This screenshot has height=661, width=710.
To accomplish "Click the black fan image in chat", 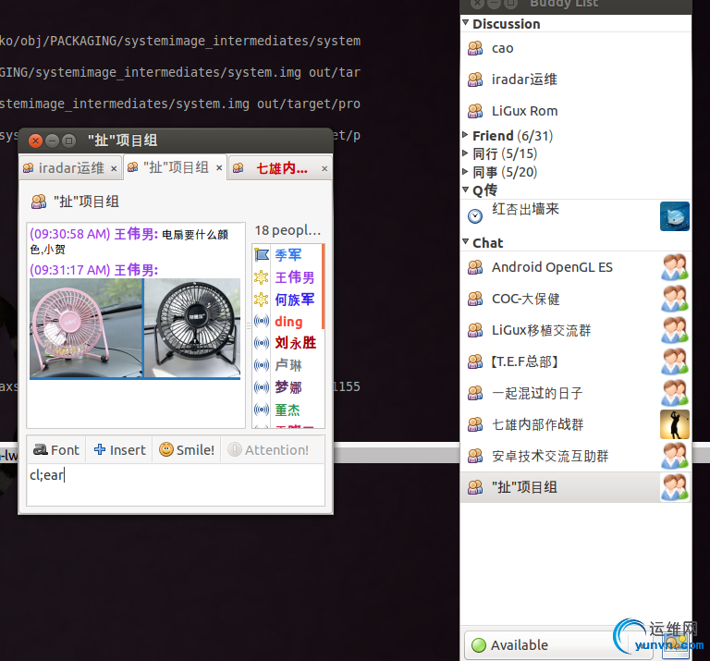I will coord(192,328).
